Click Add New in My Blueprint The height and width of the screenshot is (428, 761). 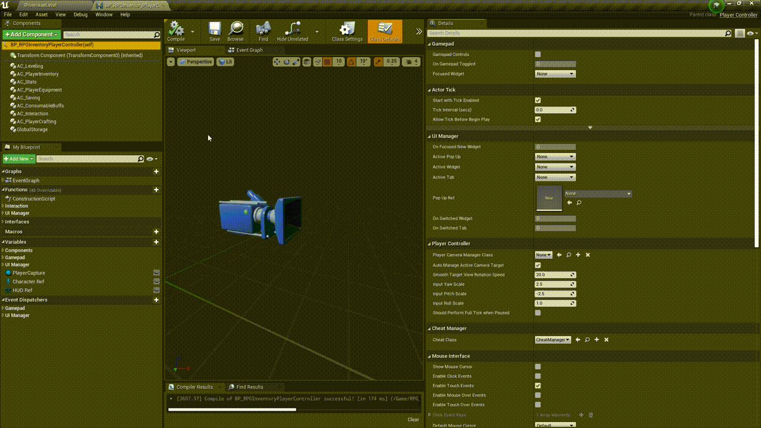coord(18,159)
